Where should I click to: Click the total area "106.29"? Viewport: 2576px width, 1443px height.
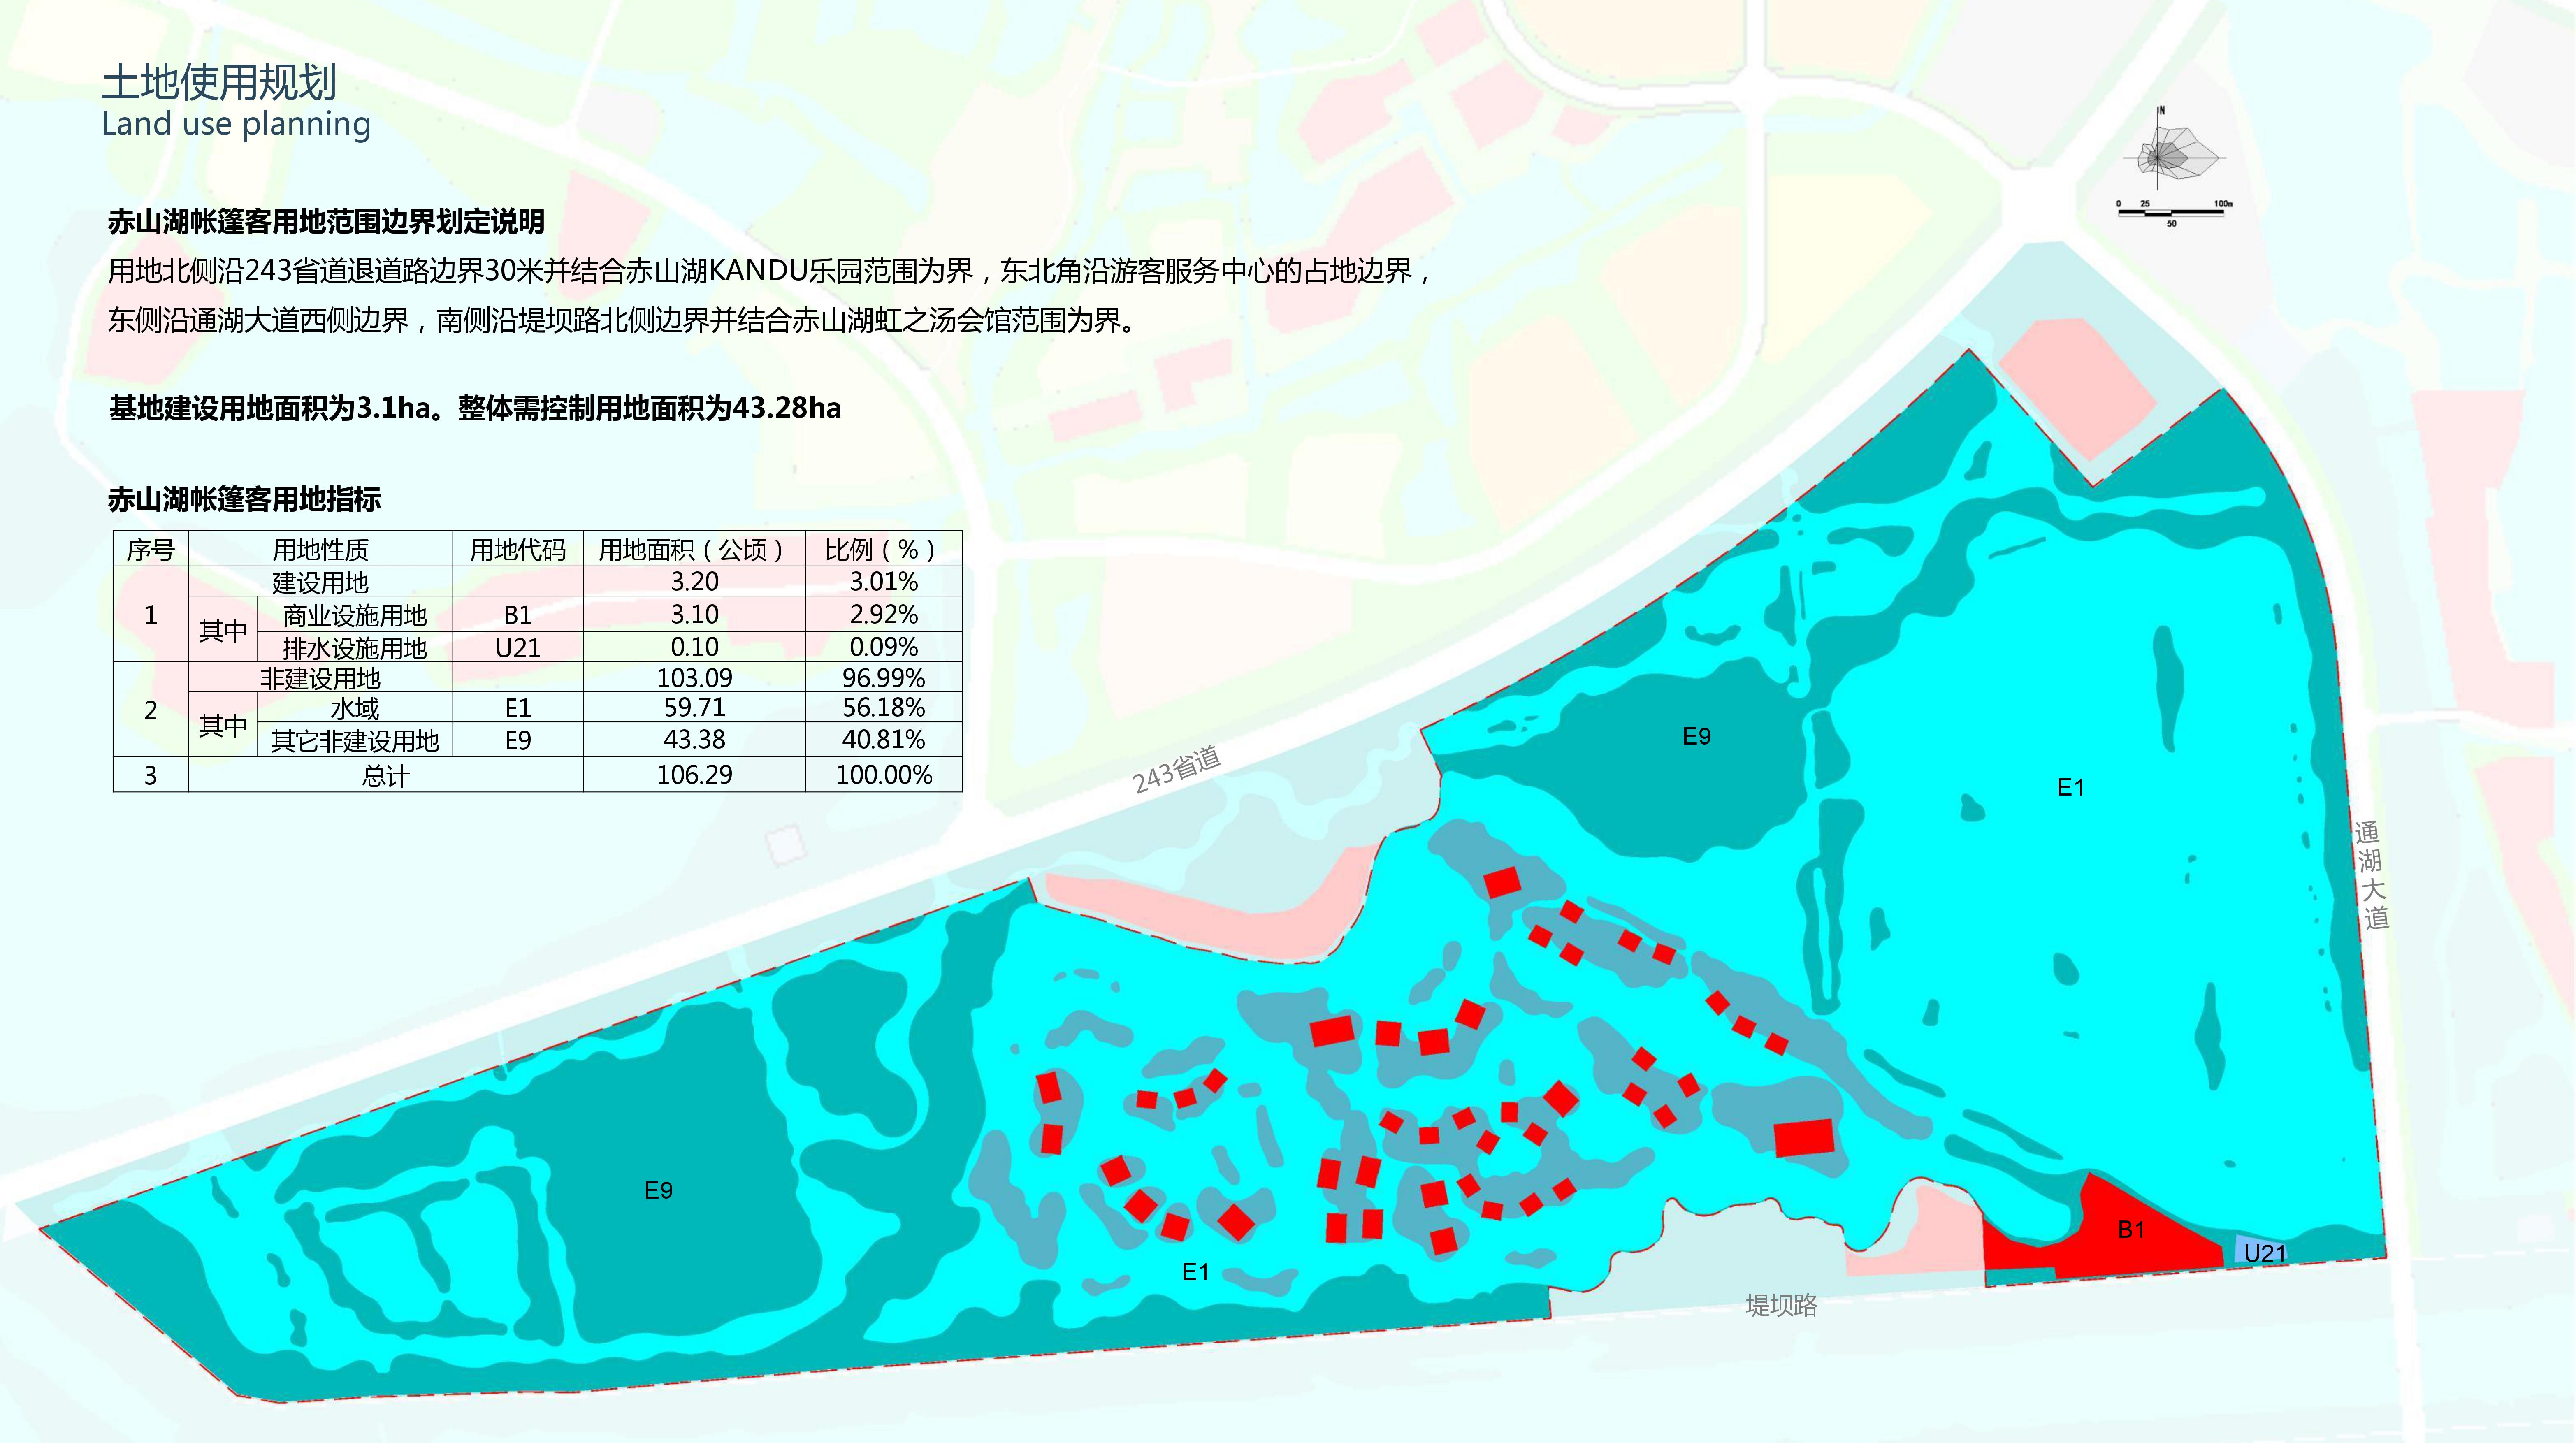point(694,775)
